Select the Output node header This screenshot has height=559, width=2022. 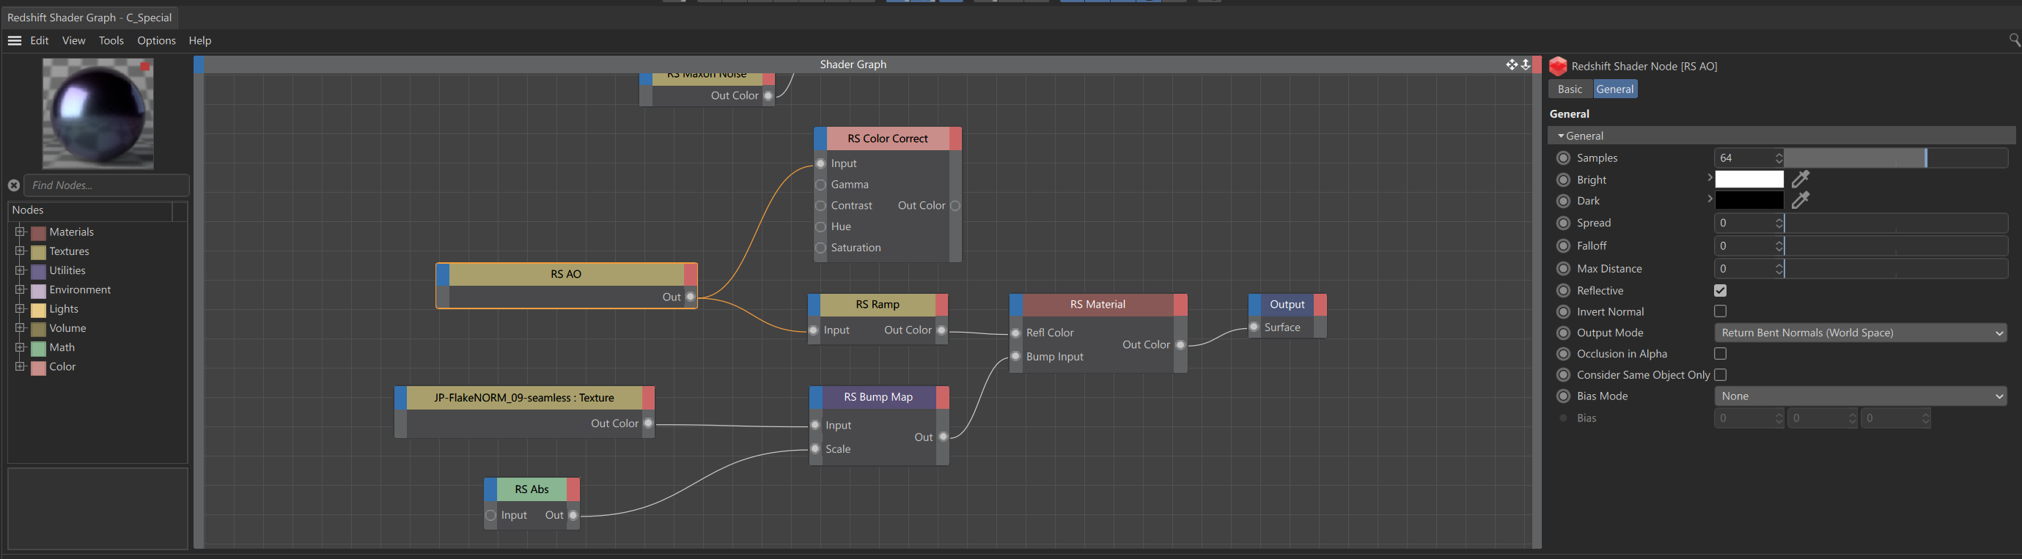click(x=1287, y=304)
